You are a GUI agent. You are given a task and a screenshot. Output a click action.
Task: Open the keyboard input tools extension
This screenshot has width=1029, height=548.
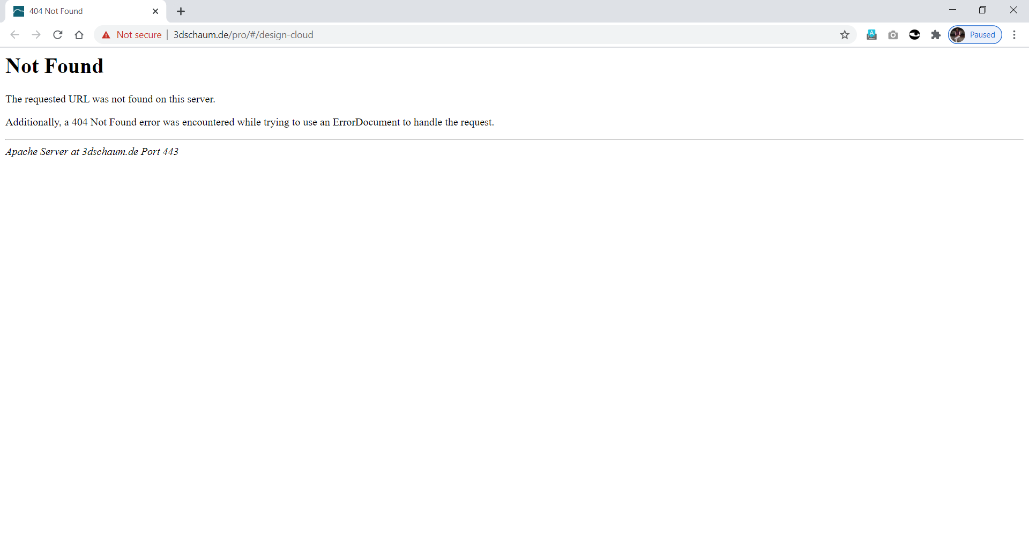(x=871, y=35)
